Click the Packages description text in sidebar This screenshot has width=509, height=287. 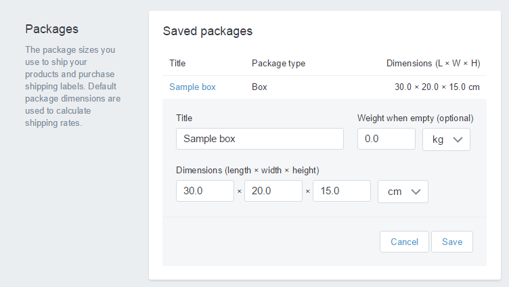click(72, 86)
